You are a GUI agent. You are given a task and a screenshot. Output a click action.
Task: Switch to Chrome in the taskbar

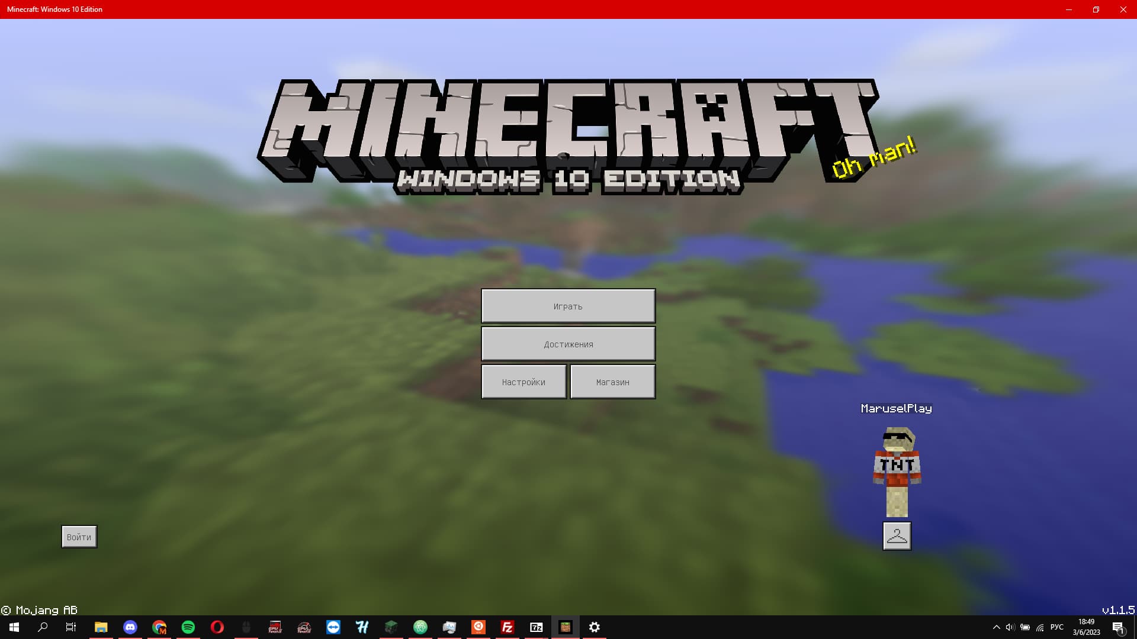pos(159,627)
